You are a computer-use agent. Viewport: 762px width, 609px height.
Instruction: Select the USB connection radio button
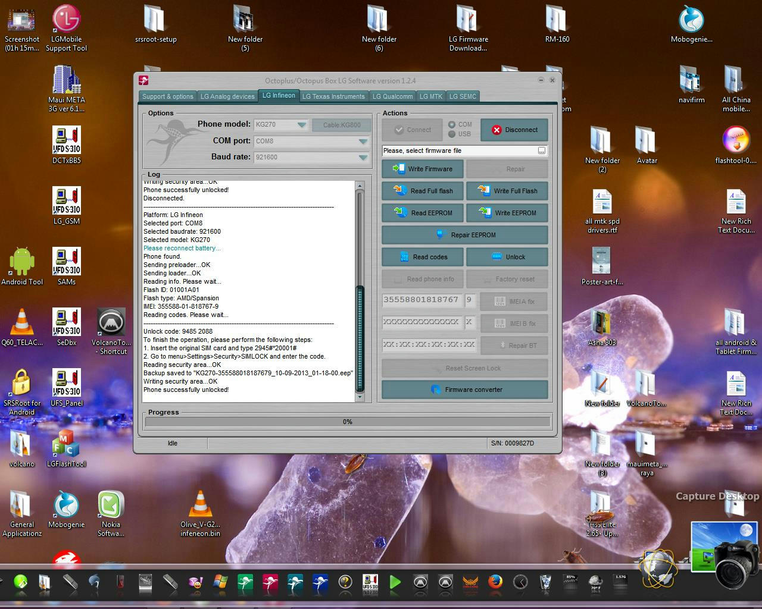[452, 134]
